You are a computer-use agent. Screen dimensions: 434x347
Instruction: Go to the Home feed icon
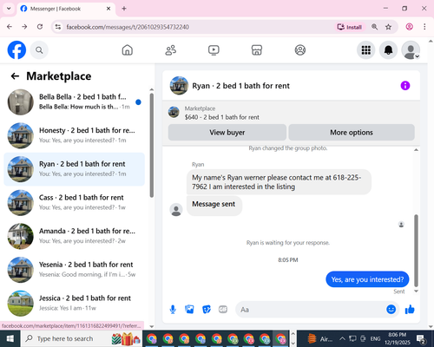point(128,50)
